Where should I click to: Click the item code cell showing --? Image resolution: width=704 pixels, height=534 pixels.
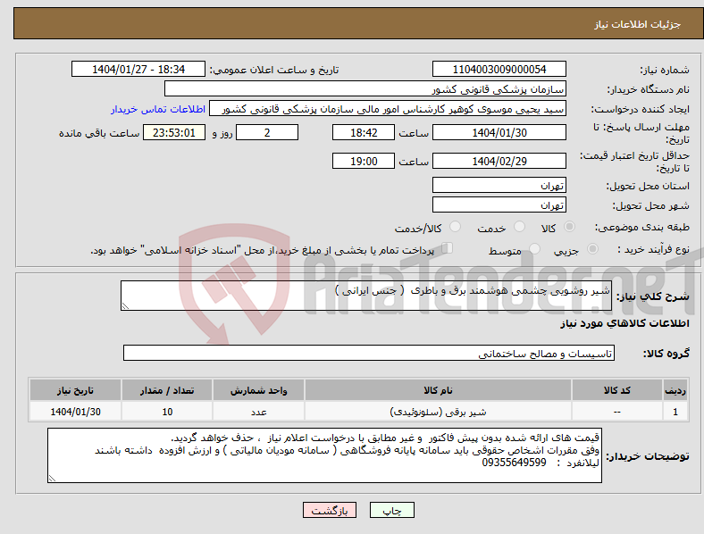point(617,412)
